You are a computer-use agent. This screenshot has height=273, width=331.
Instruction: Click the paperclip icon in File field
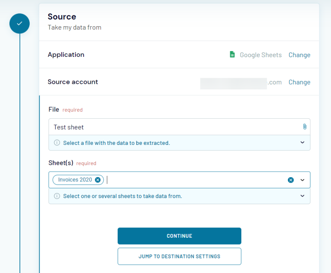click(304, 127)
